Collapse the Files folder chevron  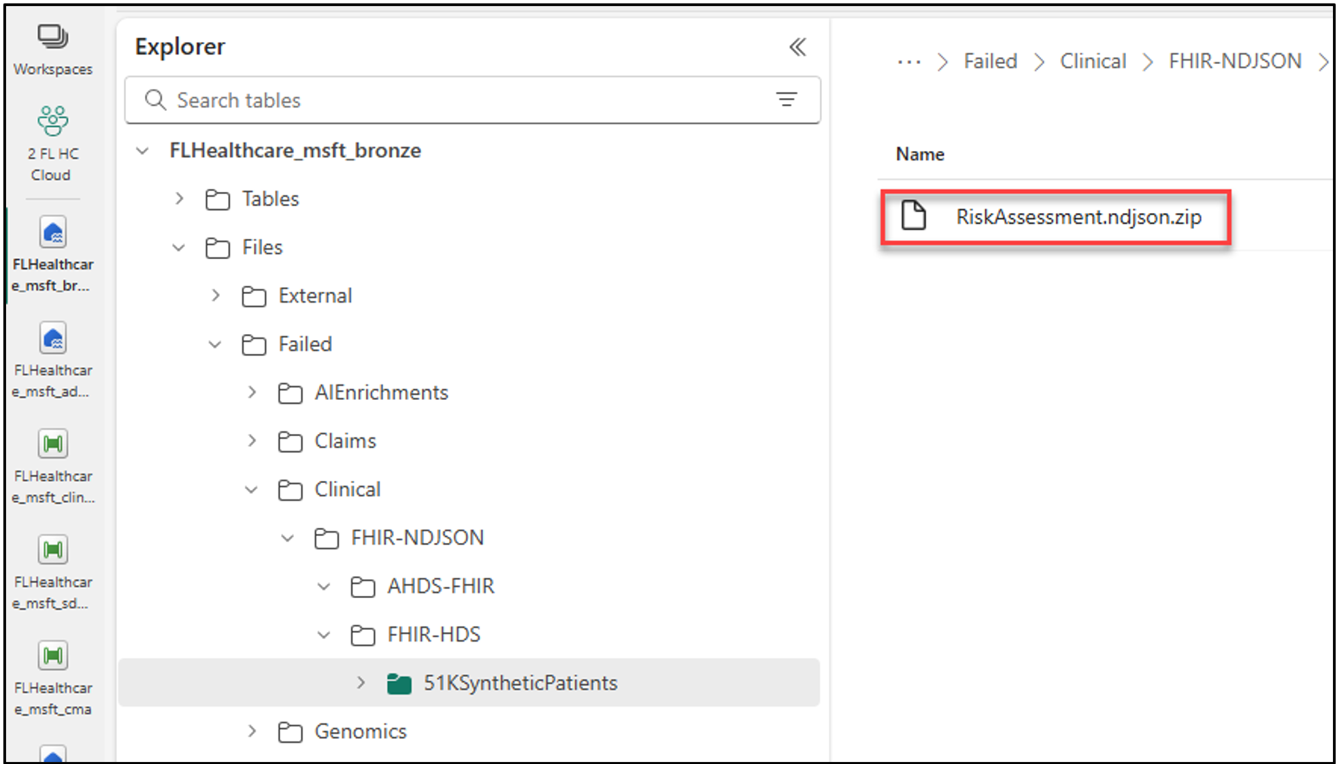point(179,247)
